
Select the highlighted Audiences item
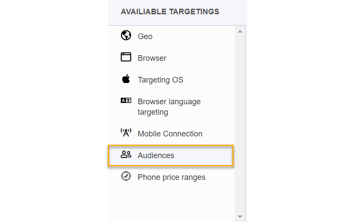click(156, 156)
